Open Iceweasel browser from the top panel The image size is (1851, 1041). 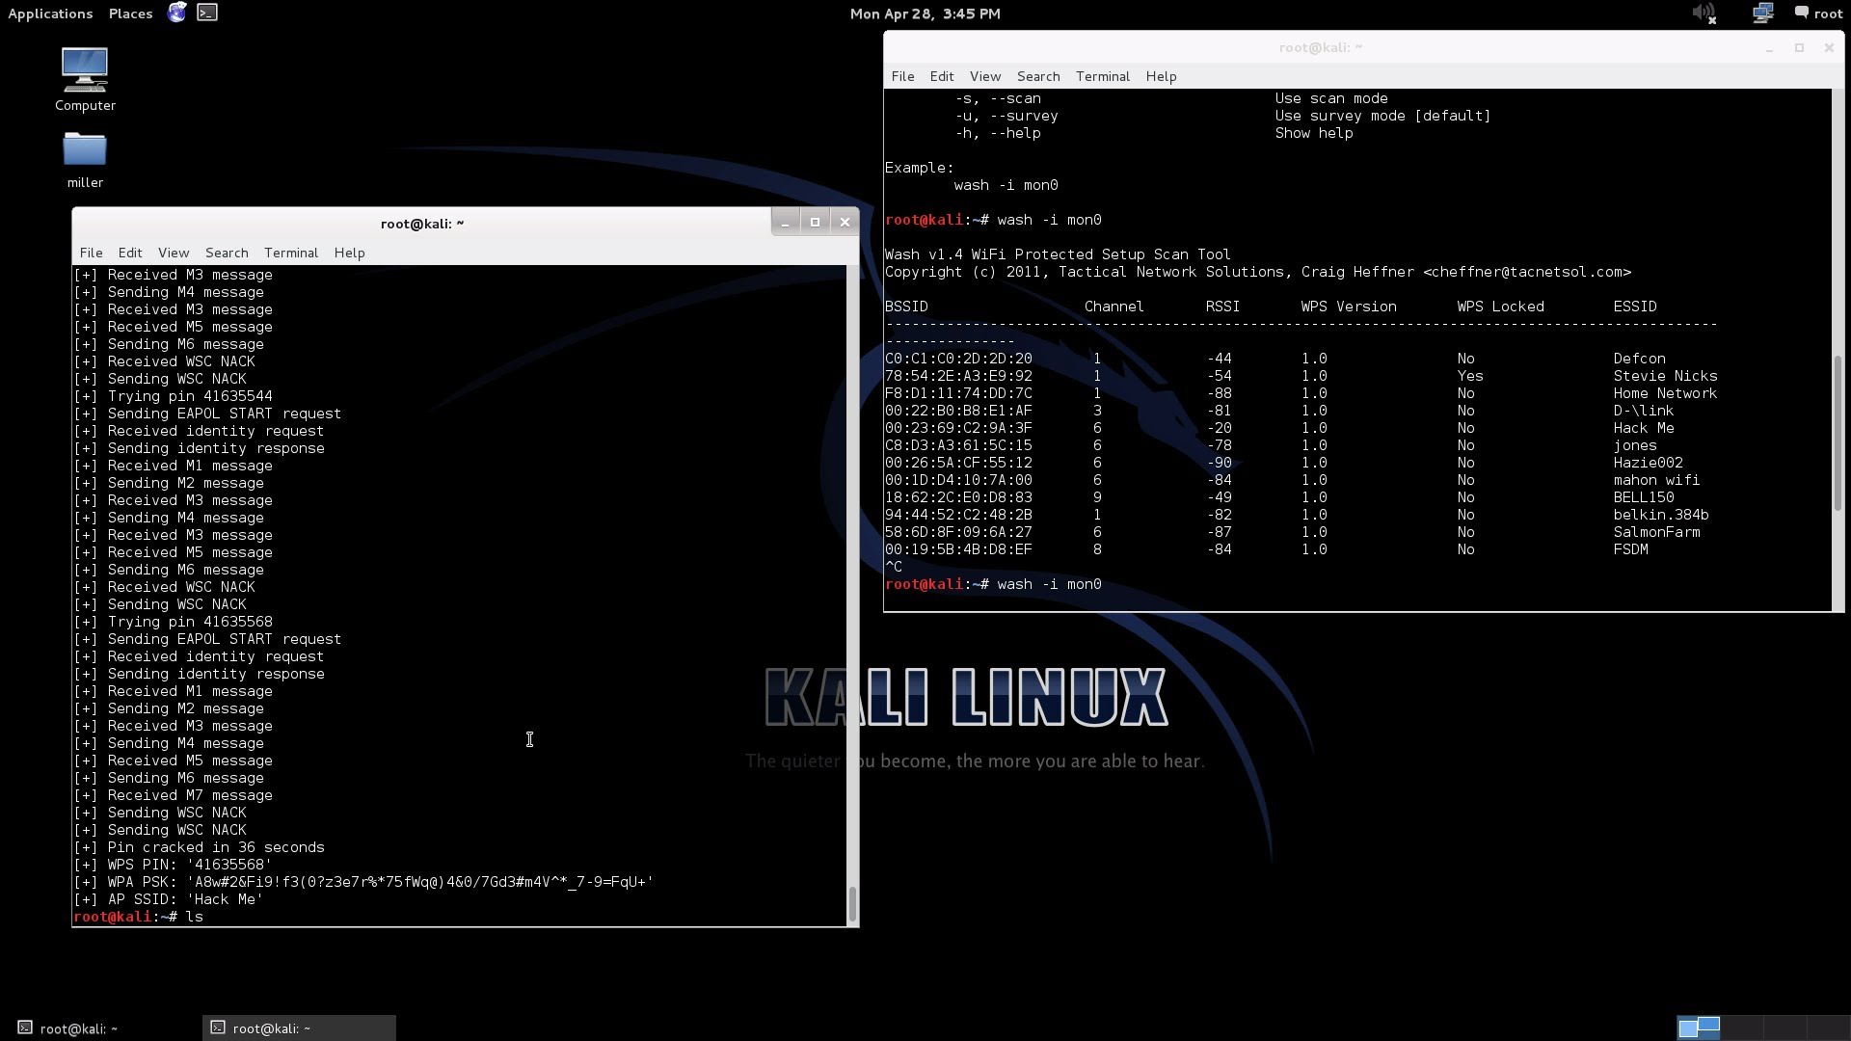point(176,13)
